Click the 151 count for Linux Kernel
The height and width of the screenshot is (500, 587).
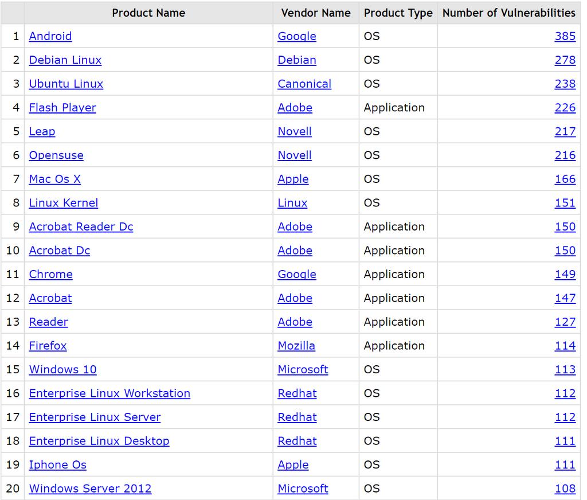(565, 203)
